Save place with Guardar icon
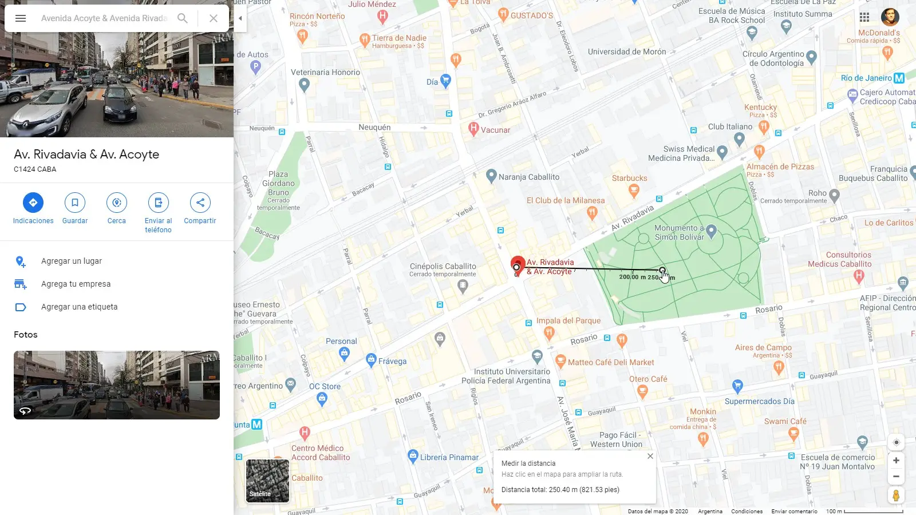The height and width of the screenshot is (515, 916). coord(75,203)
